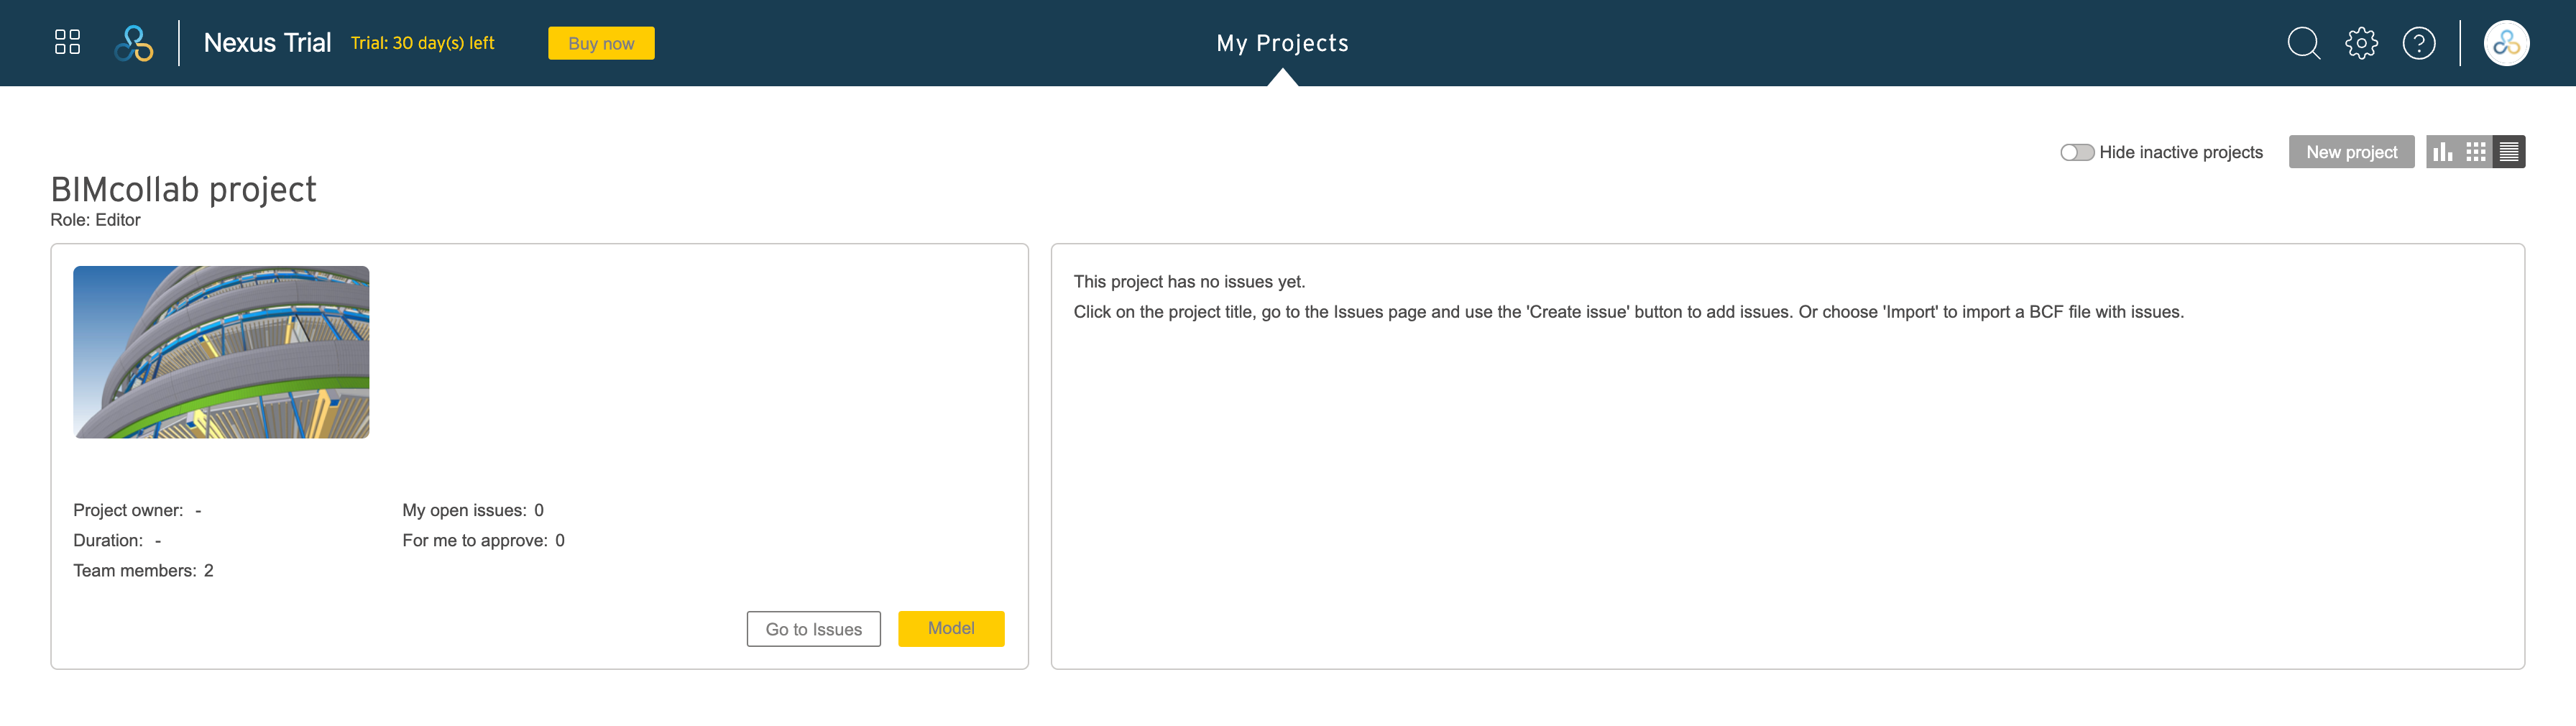Toggle Hide inactive projects switch
2576x726 pixels.
click(x=2076, y=152)
